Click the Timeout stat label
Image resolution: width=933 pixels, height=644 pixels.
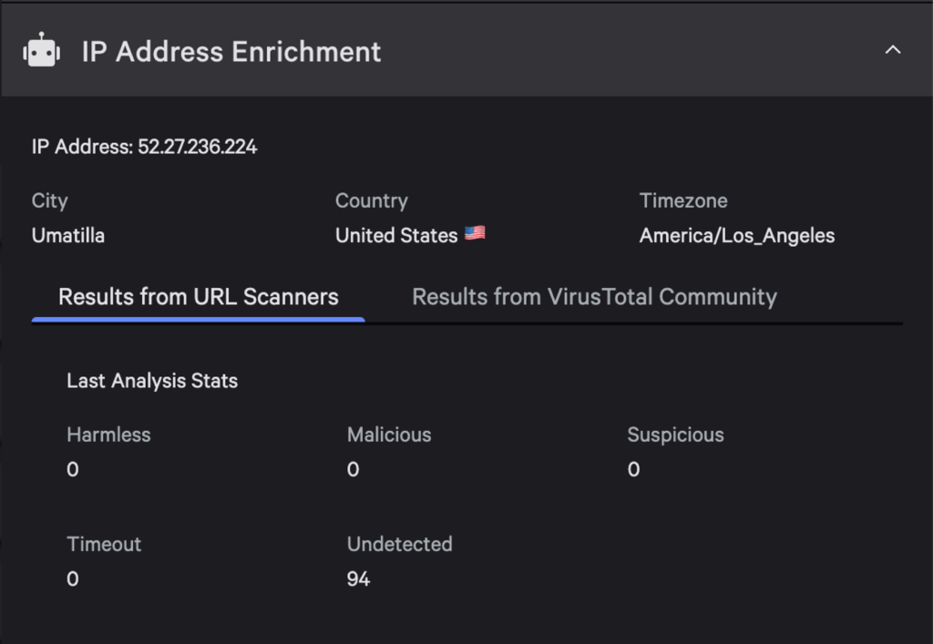pos(104,545)
